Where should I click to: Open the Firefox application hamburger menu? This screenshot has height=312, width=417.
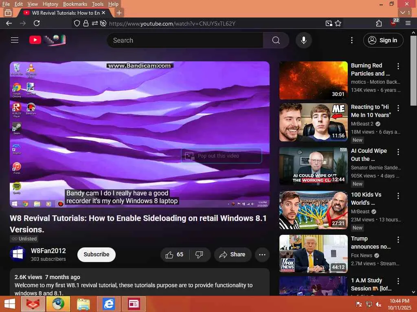pos(408,23)
